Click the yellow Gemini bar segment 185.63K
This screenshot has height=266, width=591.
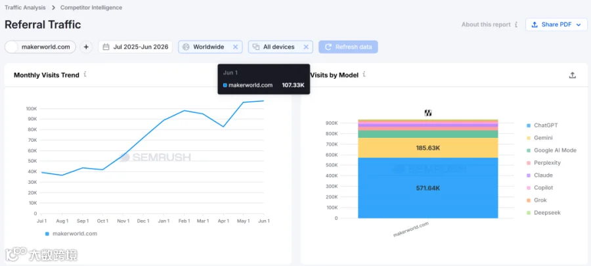(x=427, y=148)
